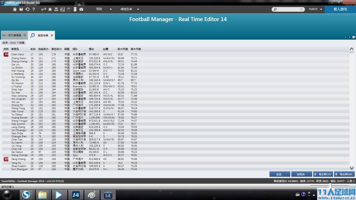Click the refresh circular arrow icon
The image size is (356, 200).
click(x=27, y=9)
